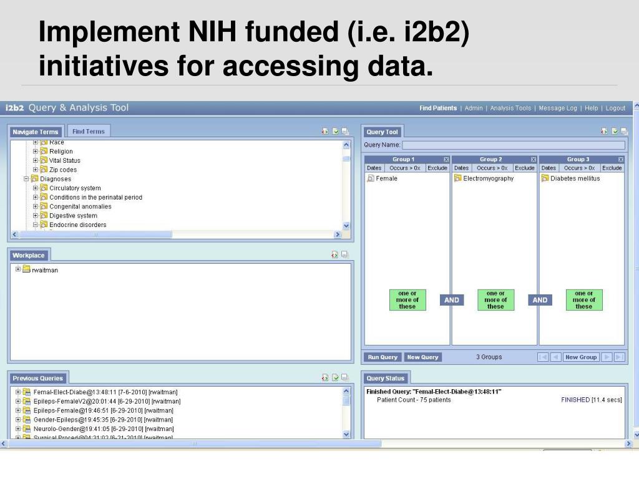Image resolution: width=639 pixels, height=479 pixels.
Task: Expand the Congenital anomalies node
Action: [36, 206]
